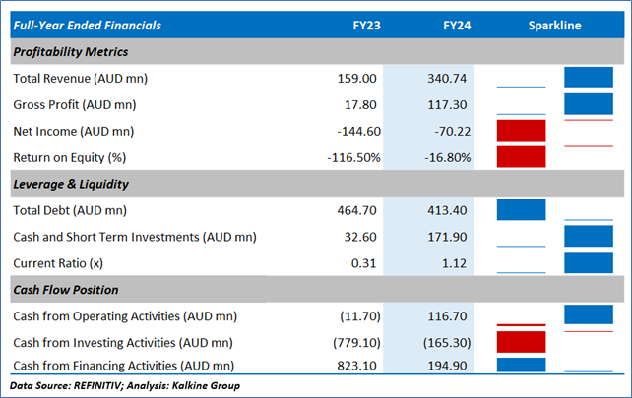Click the FY23 column header

364,25
